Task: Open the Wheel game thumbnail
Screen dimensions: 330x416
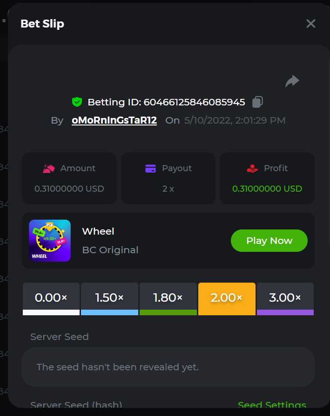Action: (x=50, y=241)
